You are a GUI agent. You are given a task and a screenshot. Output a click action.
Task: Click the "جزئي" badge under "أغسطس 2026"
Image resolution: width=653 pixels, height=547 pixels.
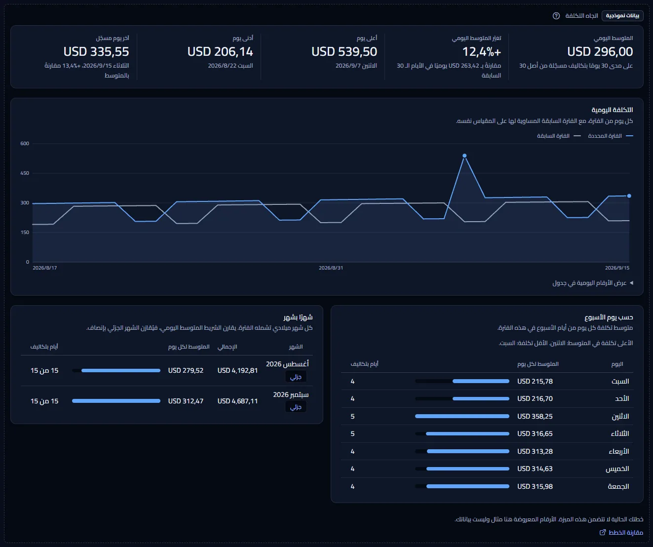(296, 377)
